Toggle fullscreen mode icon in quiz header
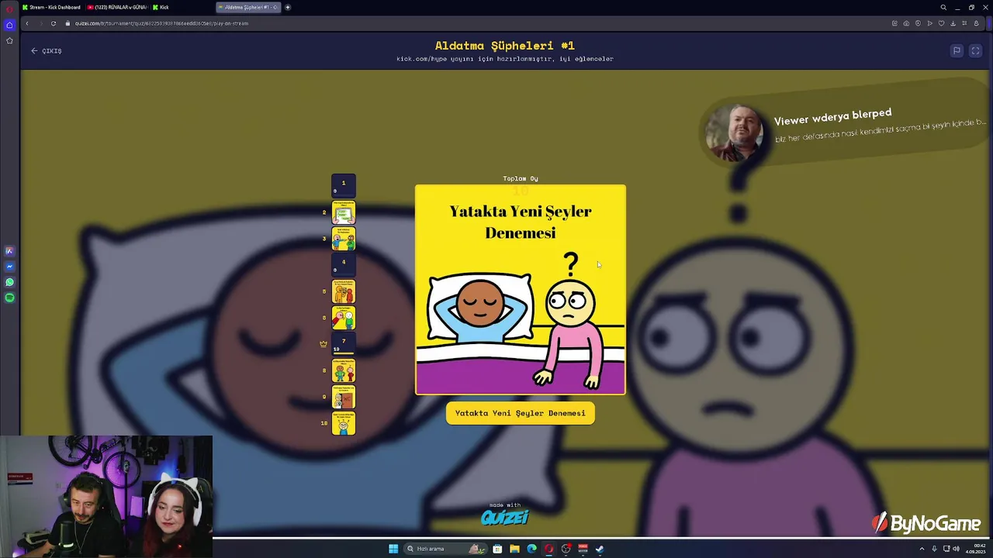The width and height of the screenshot is (993, 558). click(x=975, y=50)
